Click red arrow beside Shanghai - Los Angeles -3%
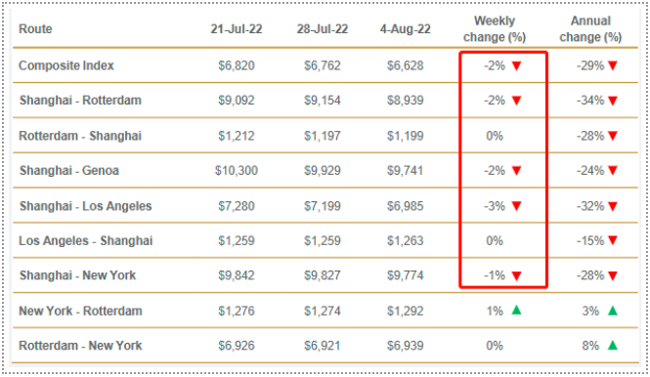The width and height of the screenshot is (650, 377). (516, 206)
